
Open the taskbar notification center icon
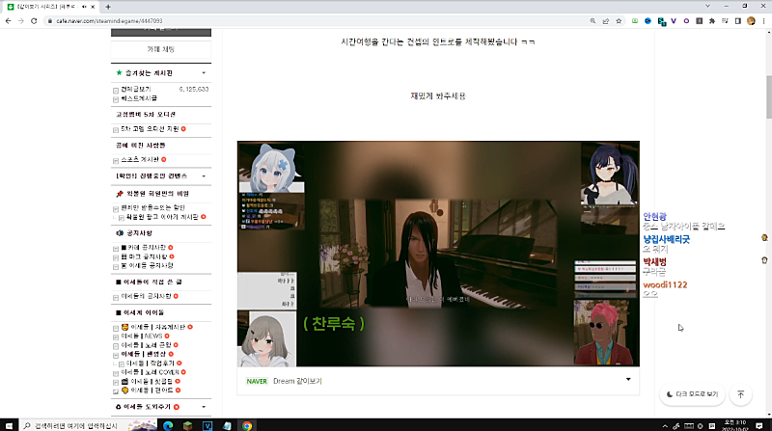759,425
